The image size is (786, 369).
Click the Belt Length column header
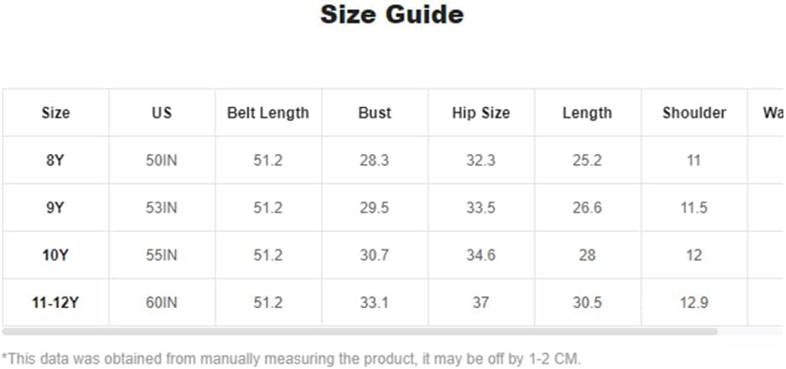pos(268,112)
